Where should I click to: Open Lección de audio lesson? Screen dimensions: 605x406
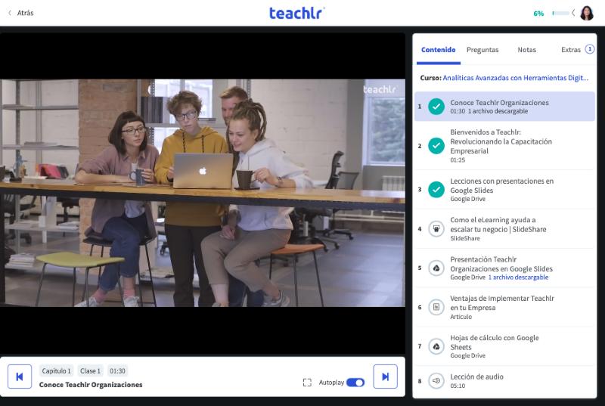pyautogui.click(x=504, y=381)
